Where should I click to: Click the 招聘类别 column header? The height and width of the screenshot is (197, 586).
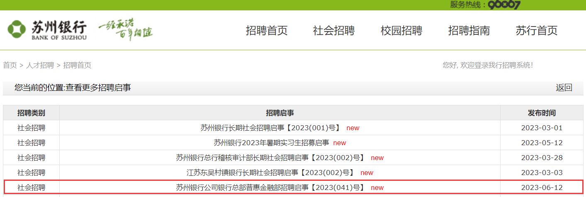31,113
